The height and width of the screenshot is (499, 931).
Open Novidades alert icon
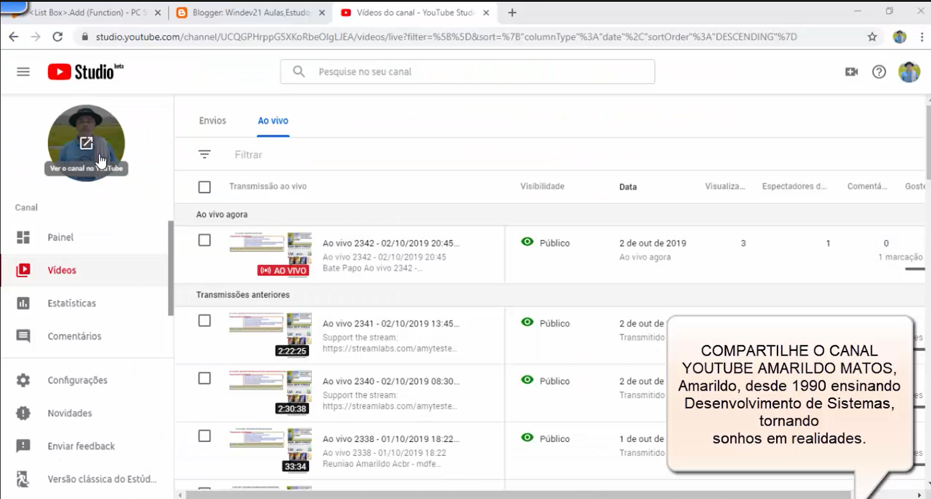pos(23,413)
